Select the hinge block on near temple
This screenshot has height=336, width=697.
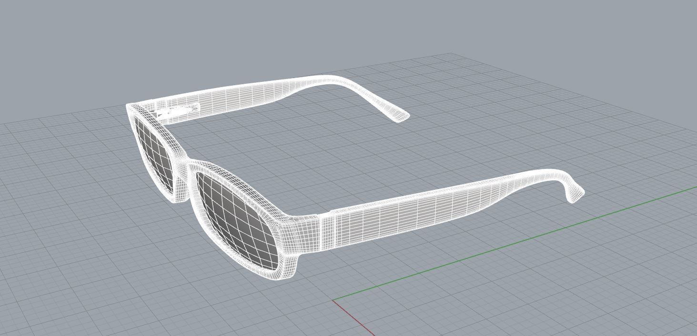[328, 232]
